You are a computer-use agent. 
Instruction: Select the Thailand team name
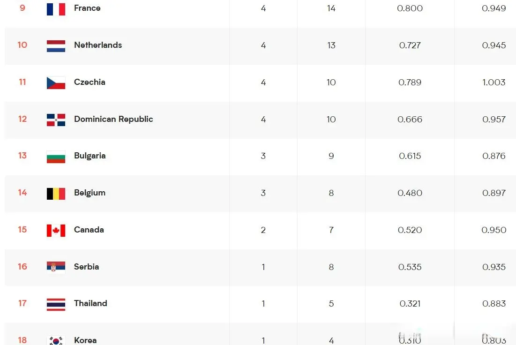coord(90,304)
